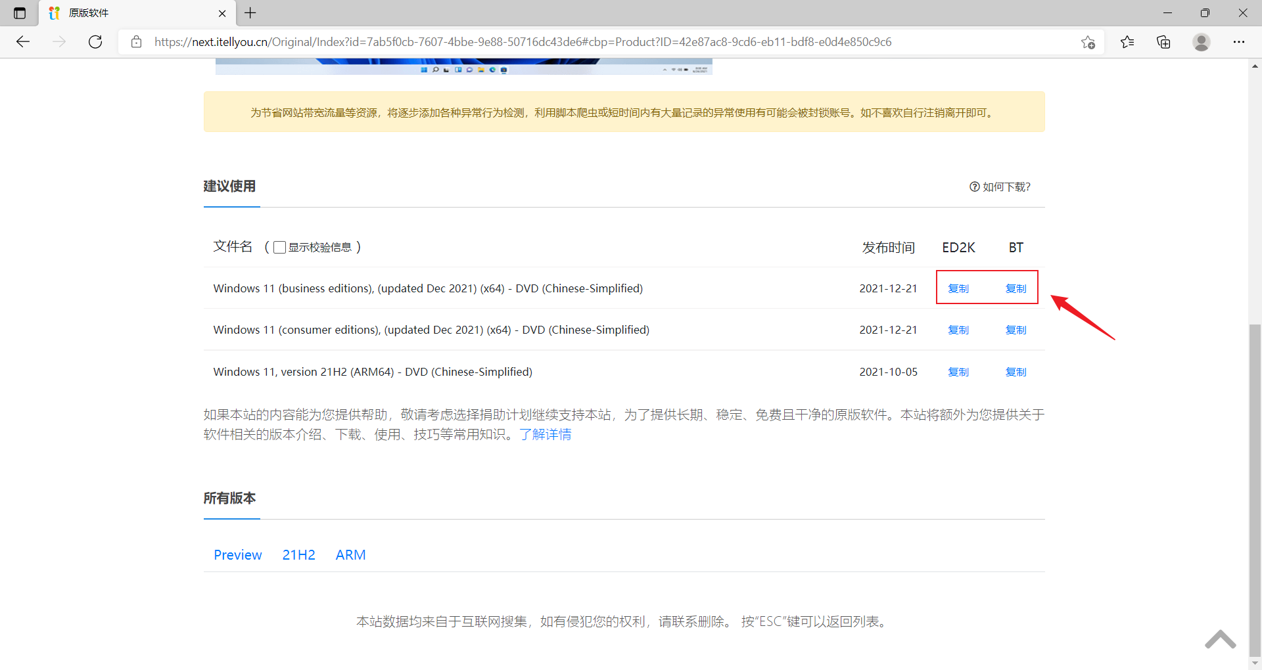Open the favorites list icon
Image resolution: width=1262 pixels, height=670 pixels.
coord(1127,41)
